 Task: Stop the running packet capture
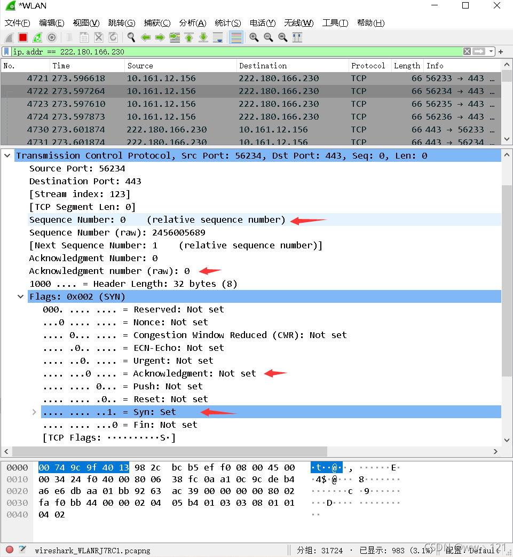[x=23, y=37]
